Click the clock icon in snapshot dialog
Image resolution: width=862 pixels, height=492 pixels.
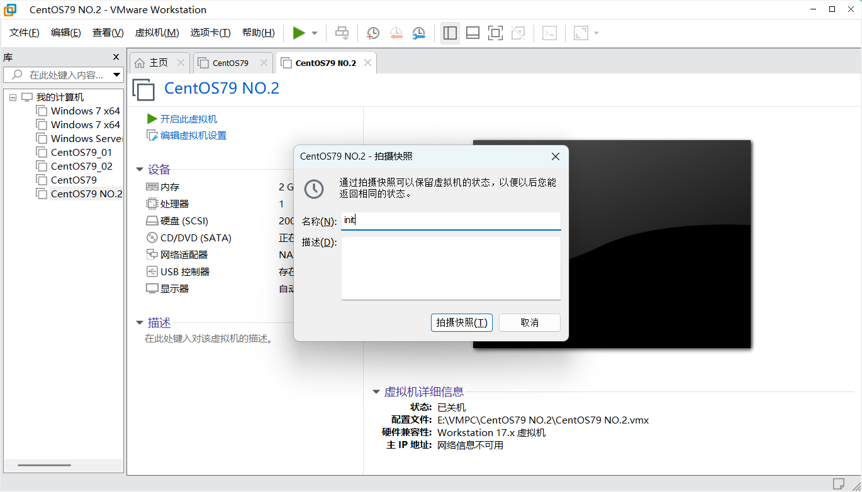click(313, 189)
